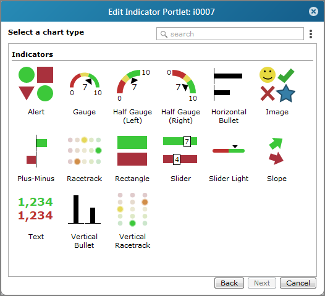Pick the Slider indicator icon

(180, 150)
